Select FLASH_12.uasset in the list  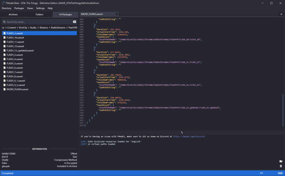click(40, 46)
